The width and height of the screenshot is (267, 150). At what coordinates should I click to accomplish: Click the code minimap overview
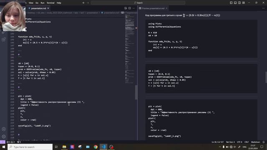130,49
